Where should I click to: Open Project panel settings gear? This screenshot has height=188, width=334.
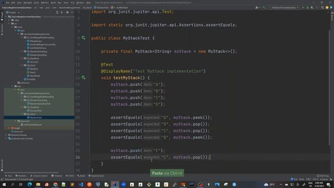pyautogui.click(x=67, y=13)
